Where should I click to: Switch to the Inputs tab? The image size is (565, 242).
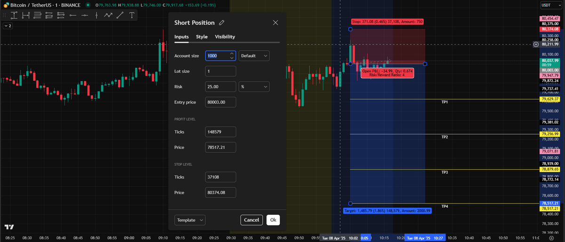point(181,37)
